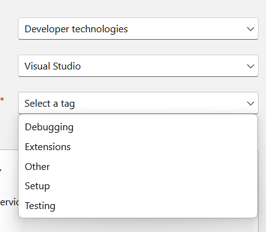Viewport: 266px width, 232px height.
Task: Choose the Debugging tag option
Action: click(x=138, y=127)
